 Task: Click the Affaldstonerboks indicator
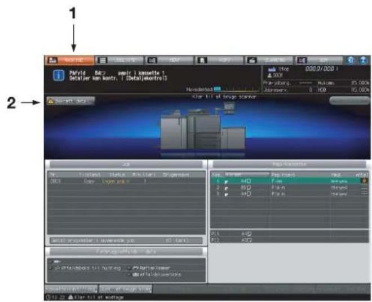(154, 274)
